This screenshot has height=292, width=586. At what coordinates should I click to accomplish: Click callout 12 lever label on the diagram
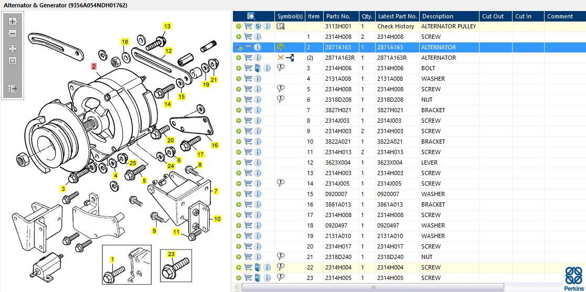coord(168,51)
